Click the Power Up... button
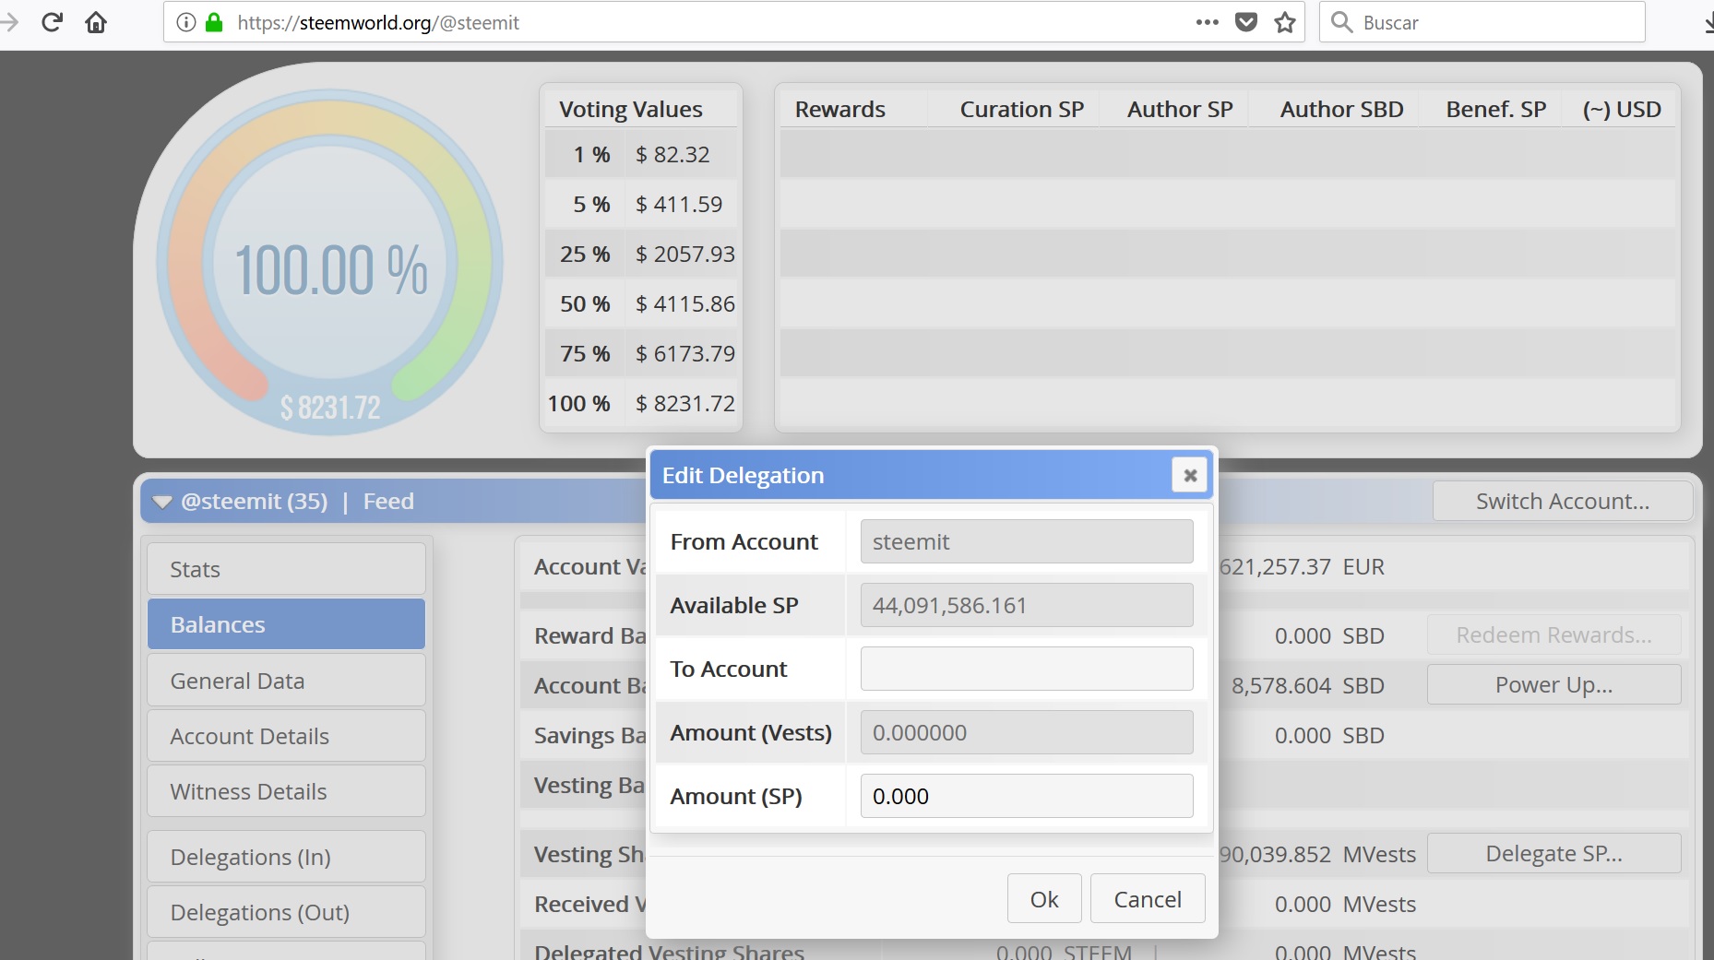This screenshot has width=1714, height=960. tap(1553, 684)
